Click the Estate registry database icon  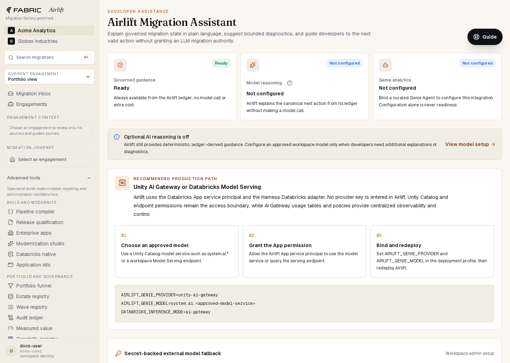[11, 296]
